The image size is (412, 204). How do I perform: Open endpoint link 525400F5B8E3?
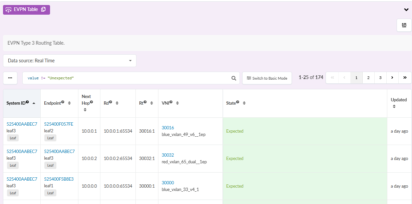59,179
